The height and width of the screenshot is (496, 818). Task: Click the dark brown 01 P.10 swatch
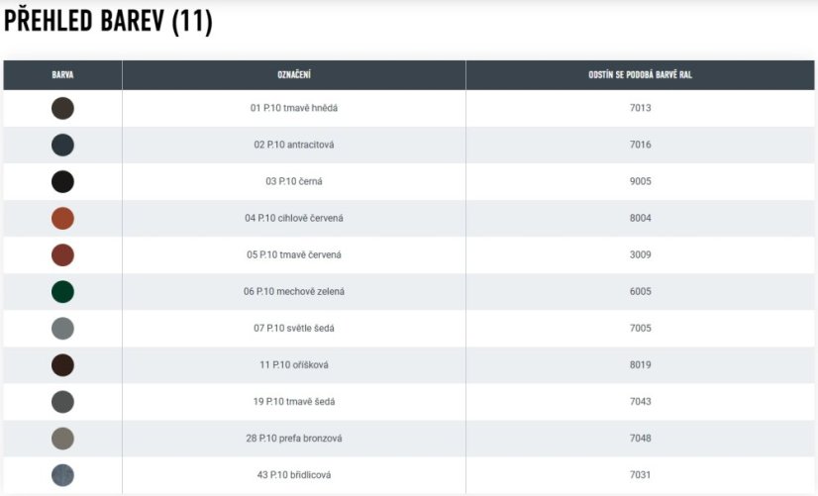[62, 108]
